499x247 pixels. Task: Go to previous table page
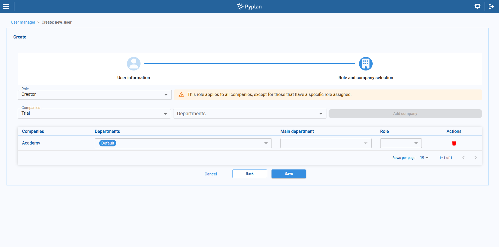[463, 158]
